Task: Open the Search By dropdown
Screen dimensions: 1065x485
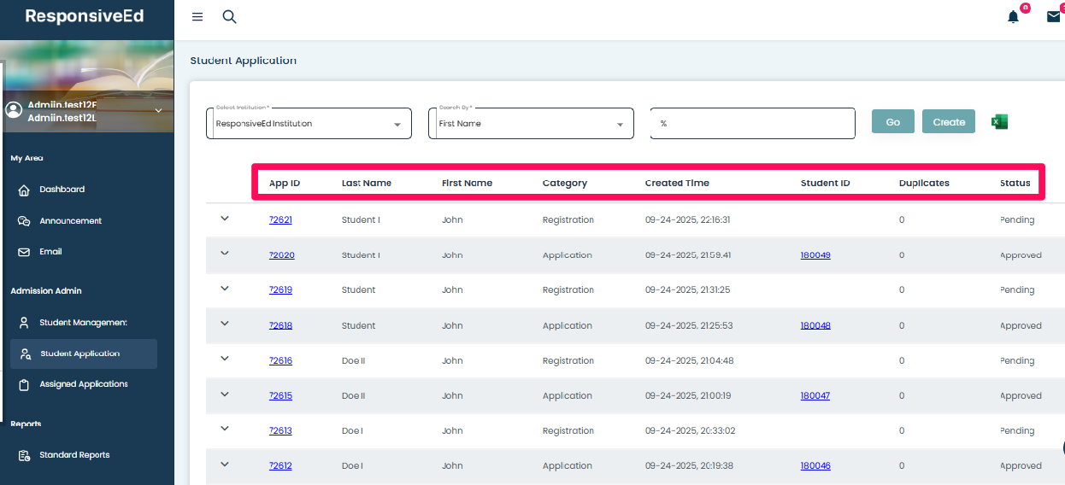Action: tap(531, 124)
